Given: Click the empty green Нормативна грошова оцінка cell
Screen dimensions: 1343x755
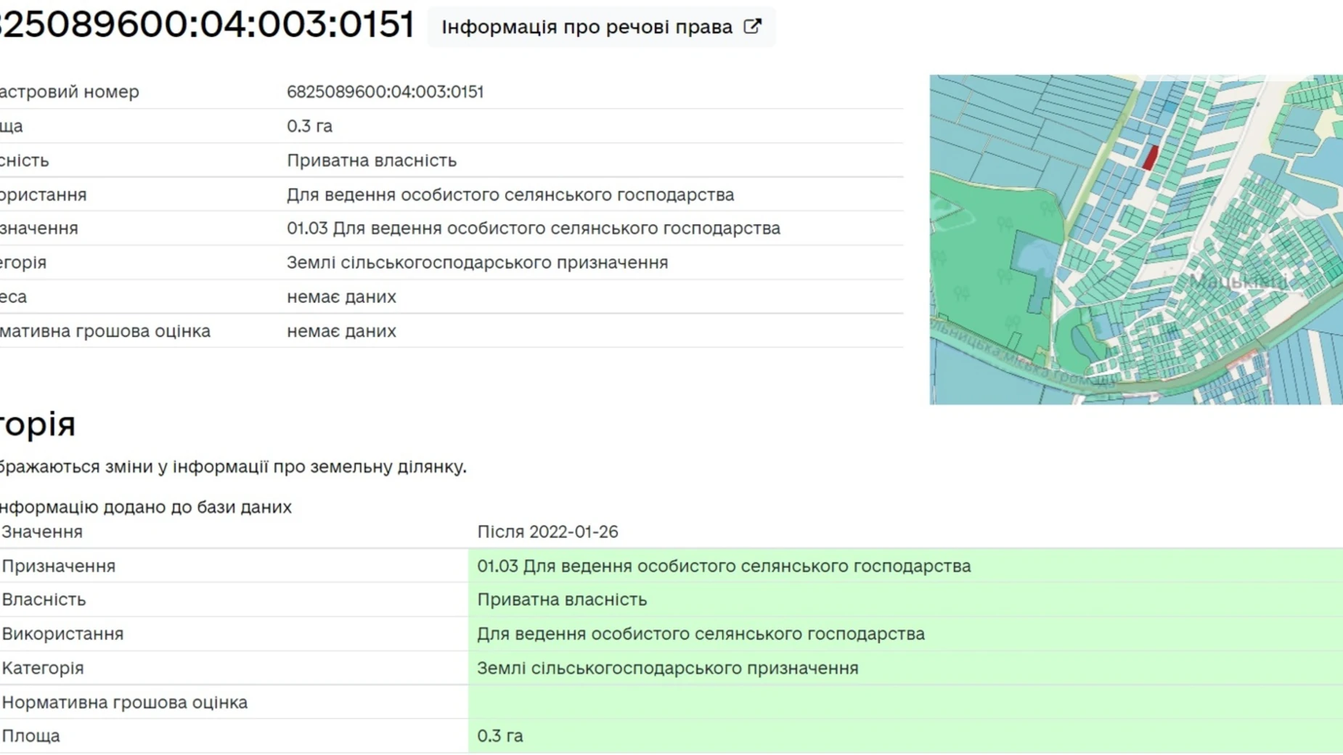Looking at the screenshot, I should tap(904, 702).
